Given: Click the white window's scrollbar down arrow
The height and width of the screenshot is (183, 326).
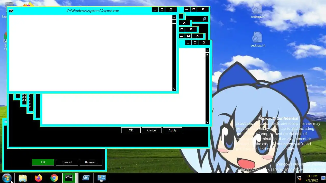Looking at the screenshot, I should click(x=207, y=122).
